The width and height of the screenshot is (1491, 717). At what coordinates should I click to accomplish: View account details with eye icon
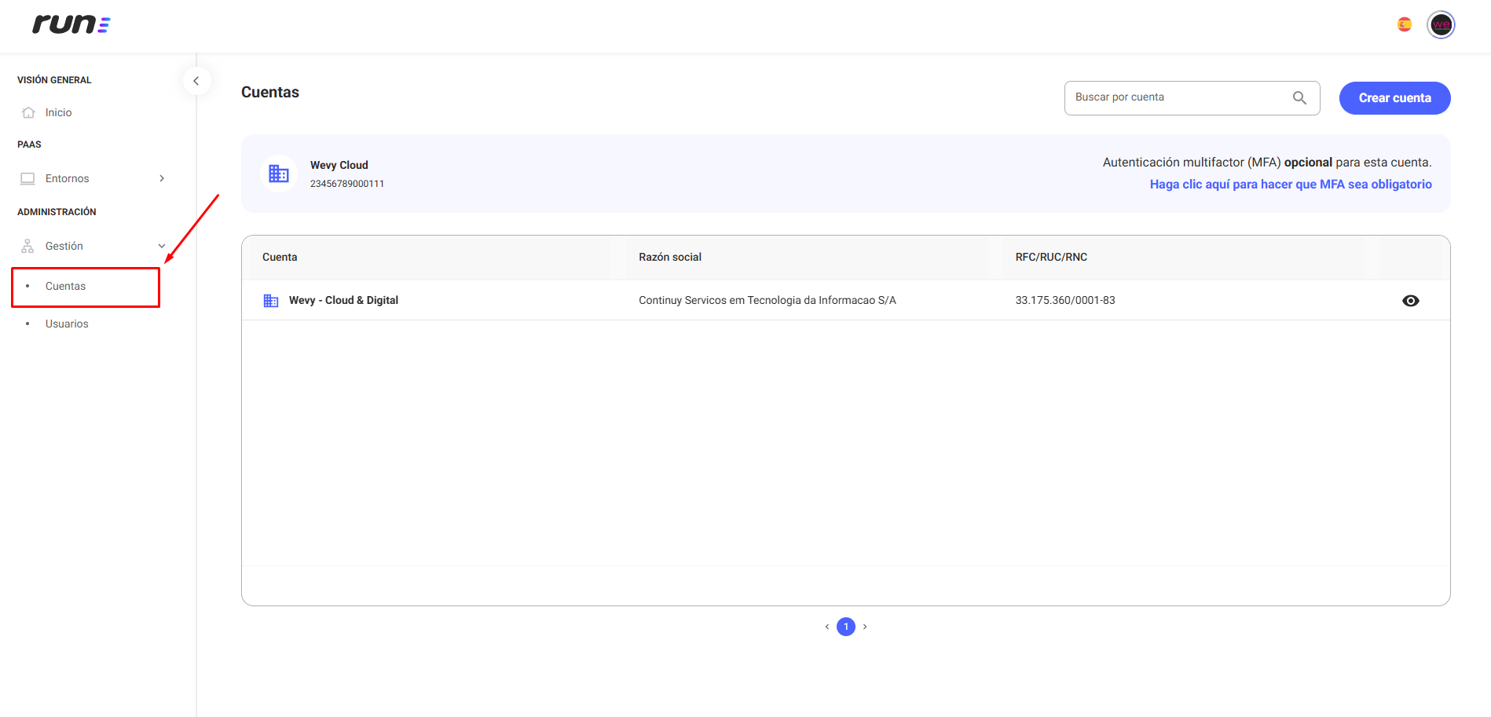pyautogui.click(x=1410, y=301)
